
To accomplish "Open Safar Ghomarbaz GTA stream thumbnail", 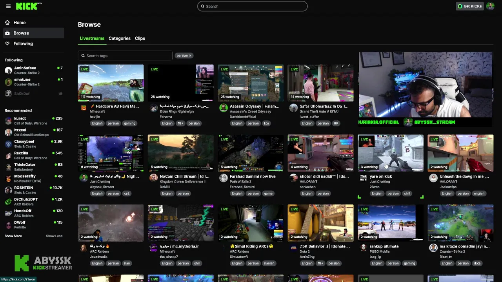I will click(320, 83).
